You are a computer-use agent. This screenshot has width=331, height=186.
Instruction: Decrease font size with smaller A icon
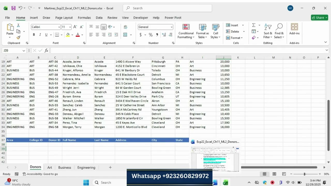click(x=81, y=27)
